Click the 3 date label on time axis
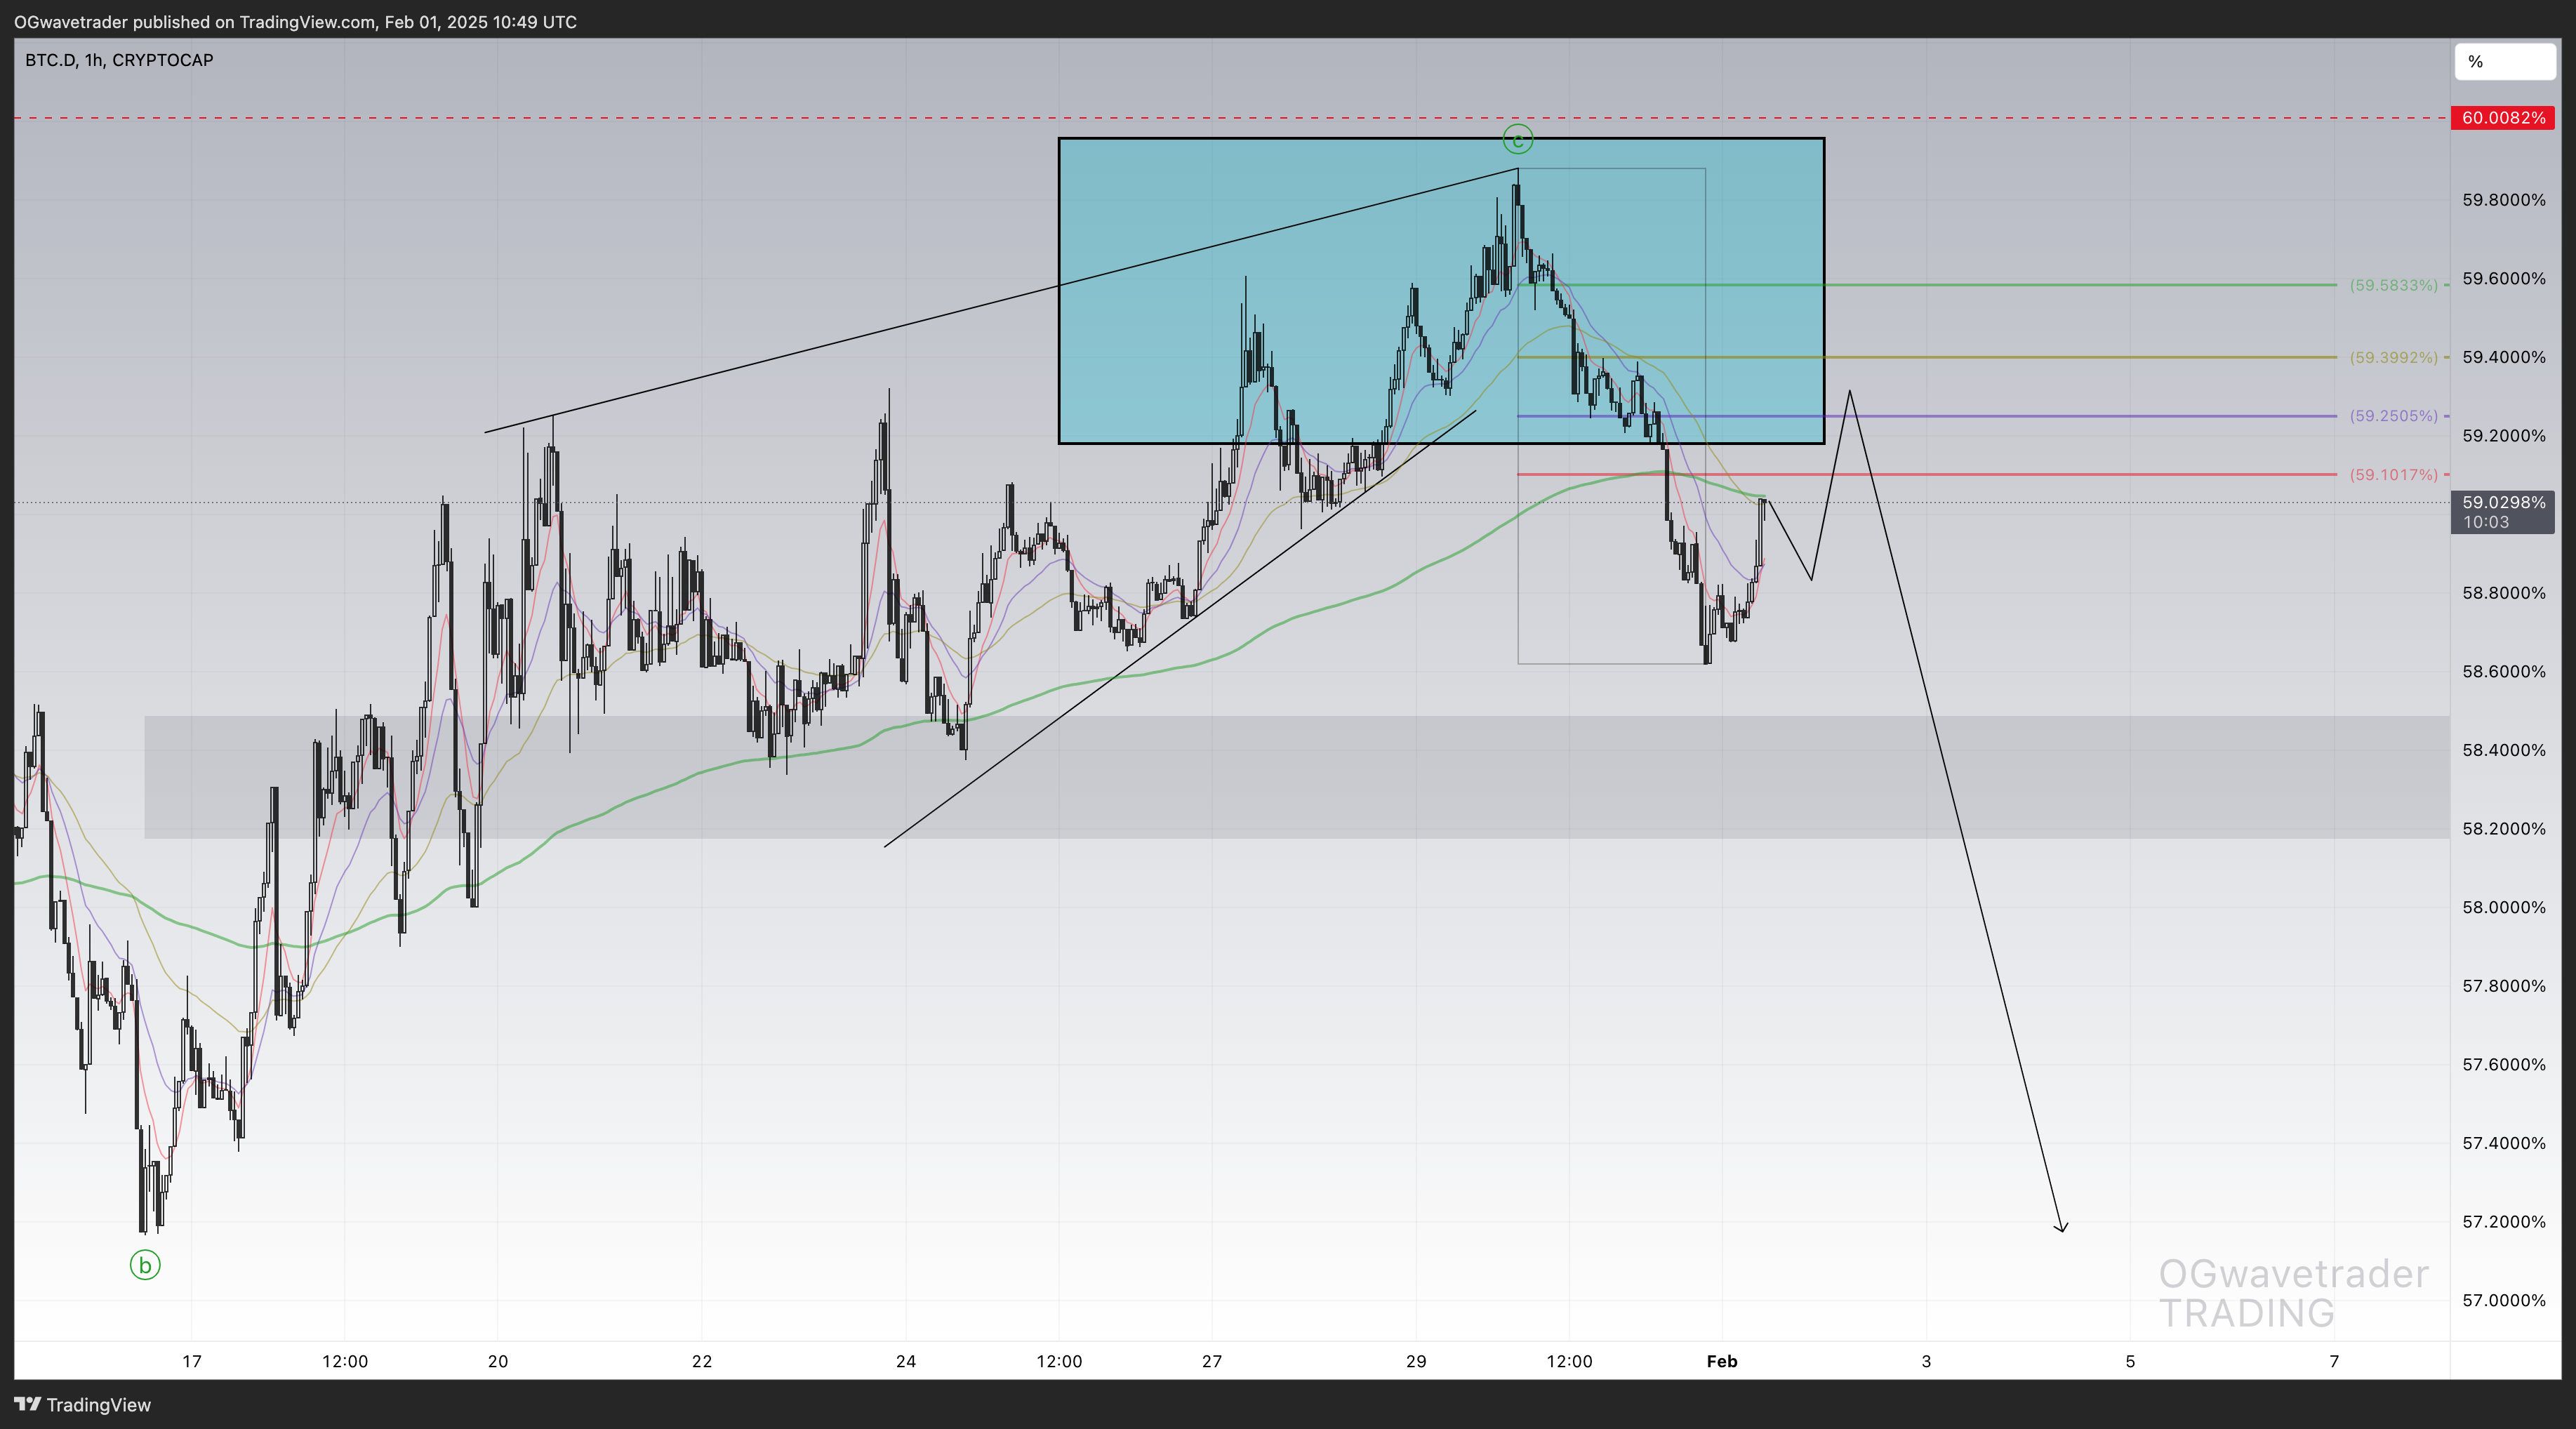2576x1429 pixels. (1926, 1361)
